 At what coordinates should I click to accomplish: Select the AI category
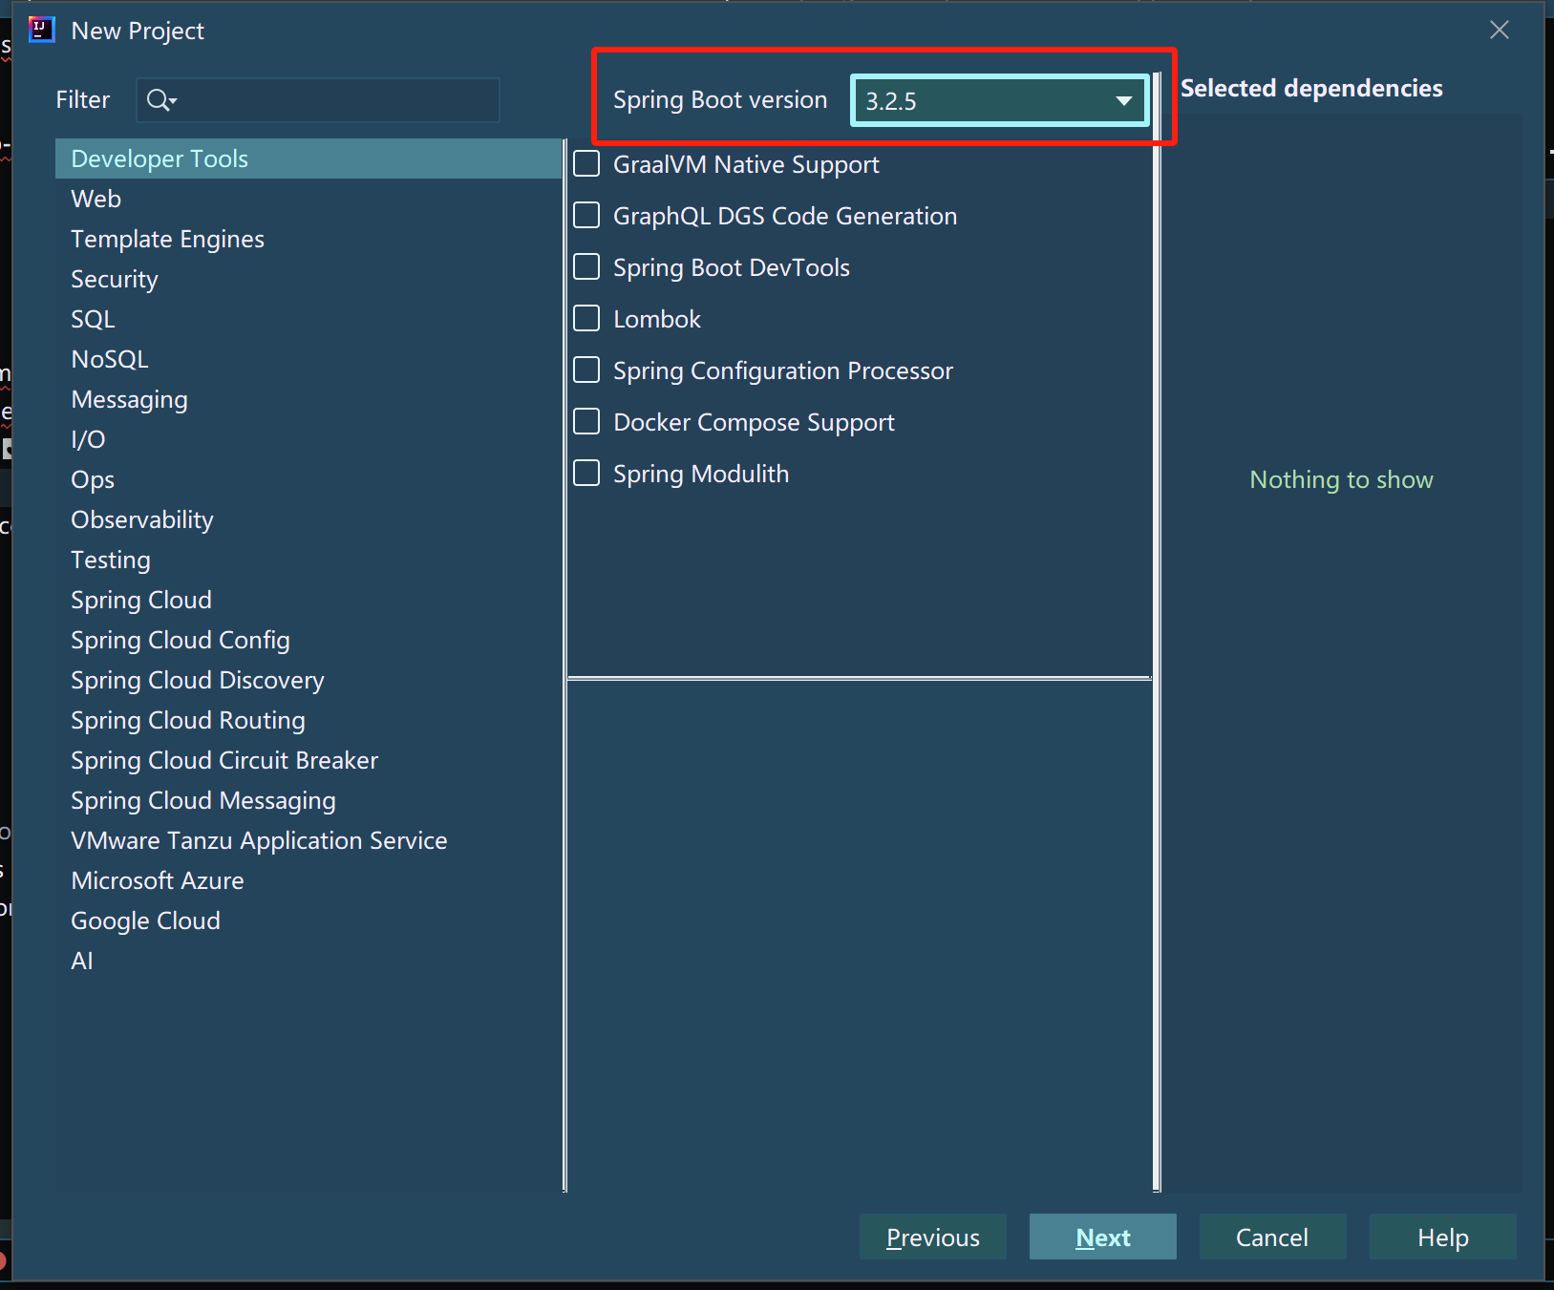[x=309, y=961]
